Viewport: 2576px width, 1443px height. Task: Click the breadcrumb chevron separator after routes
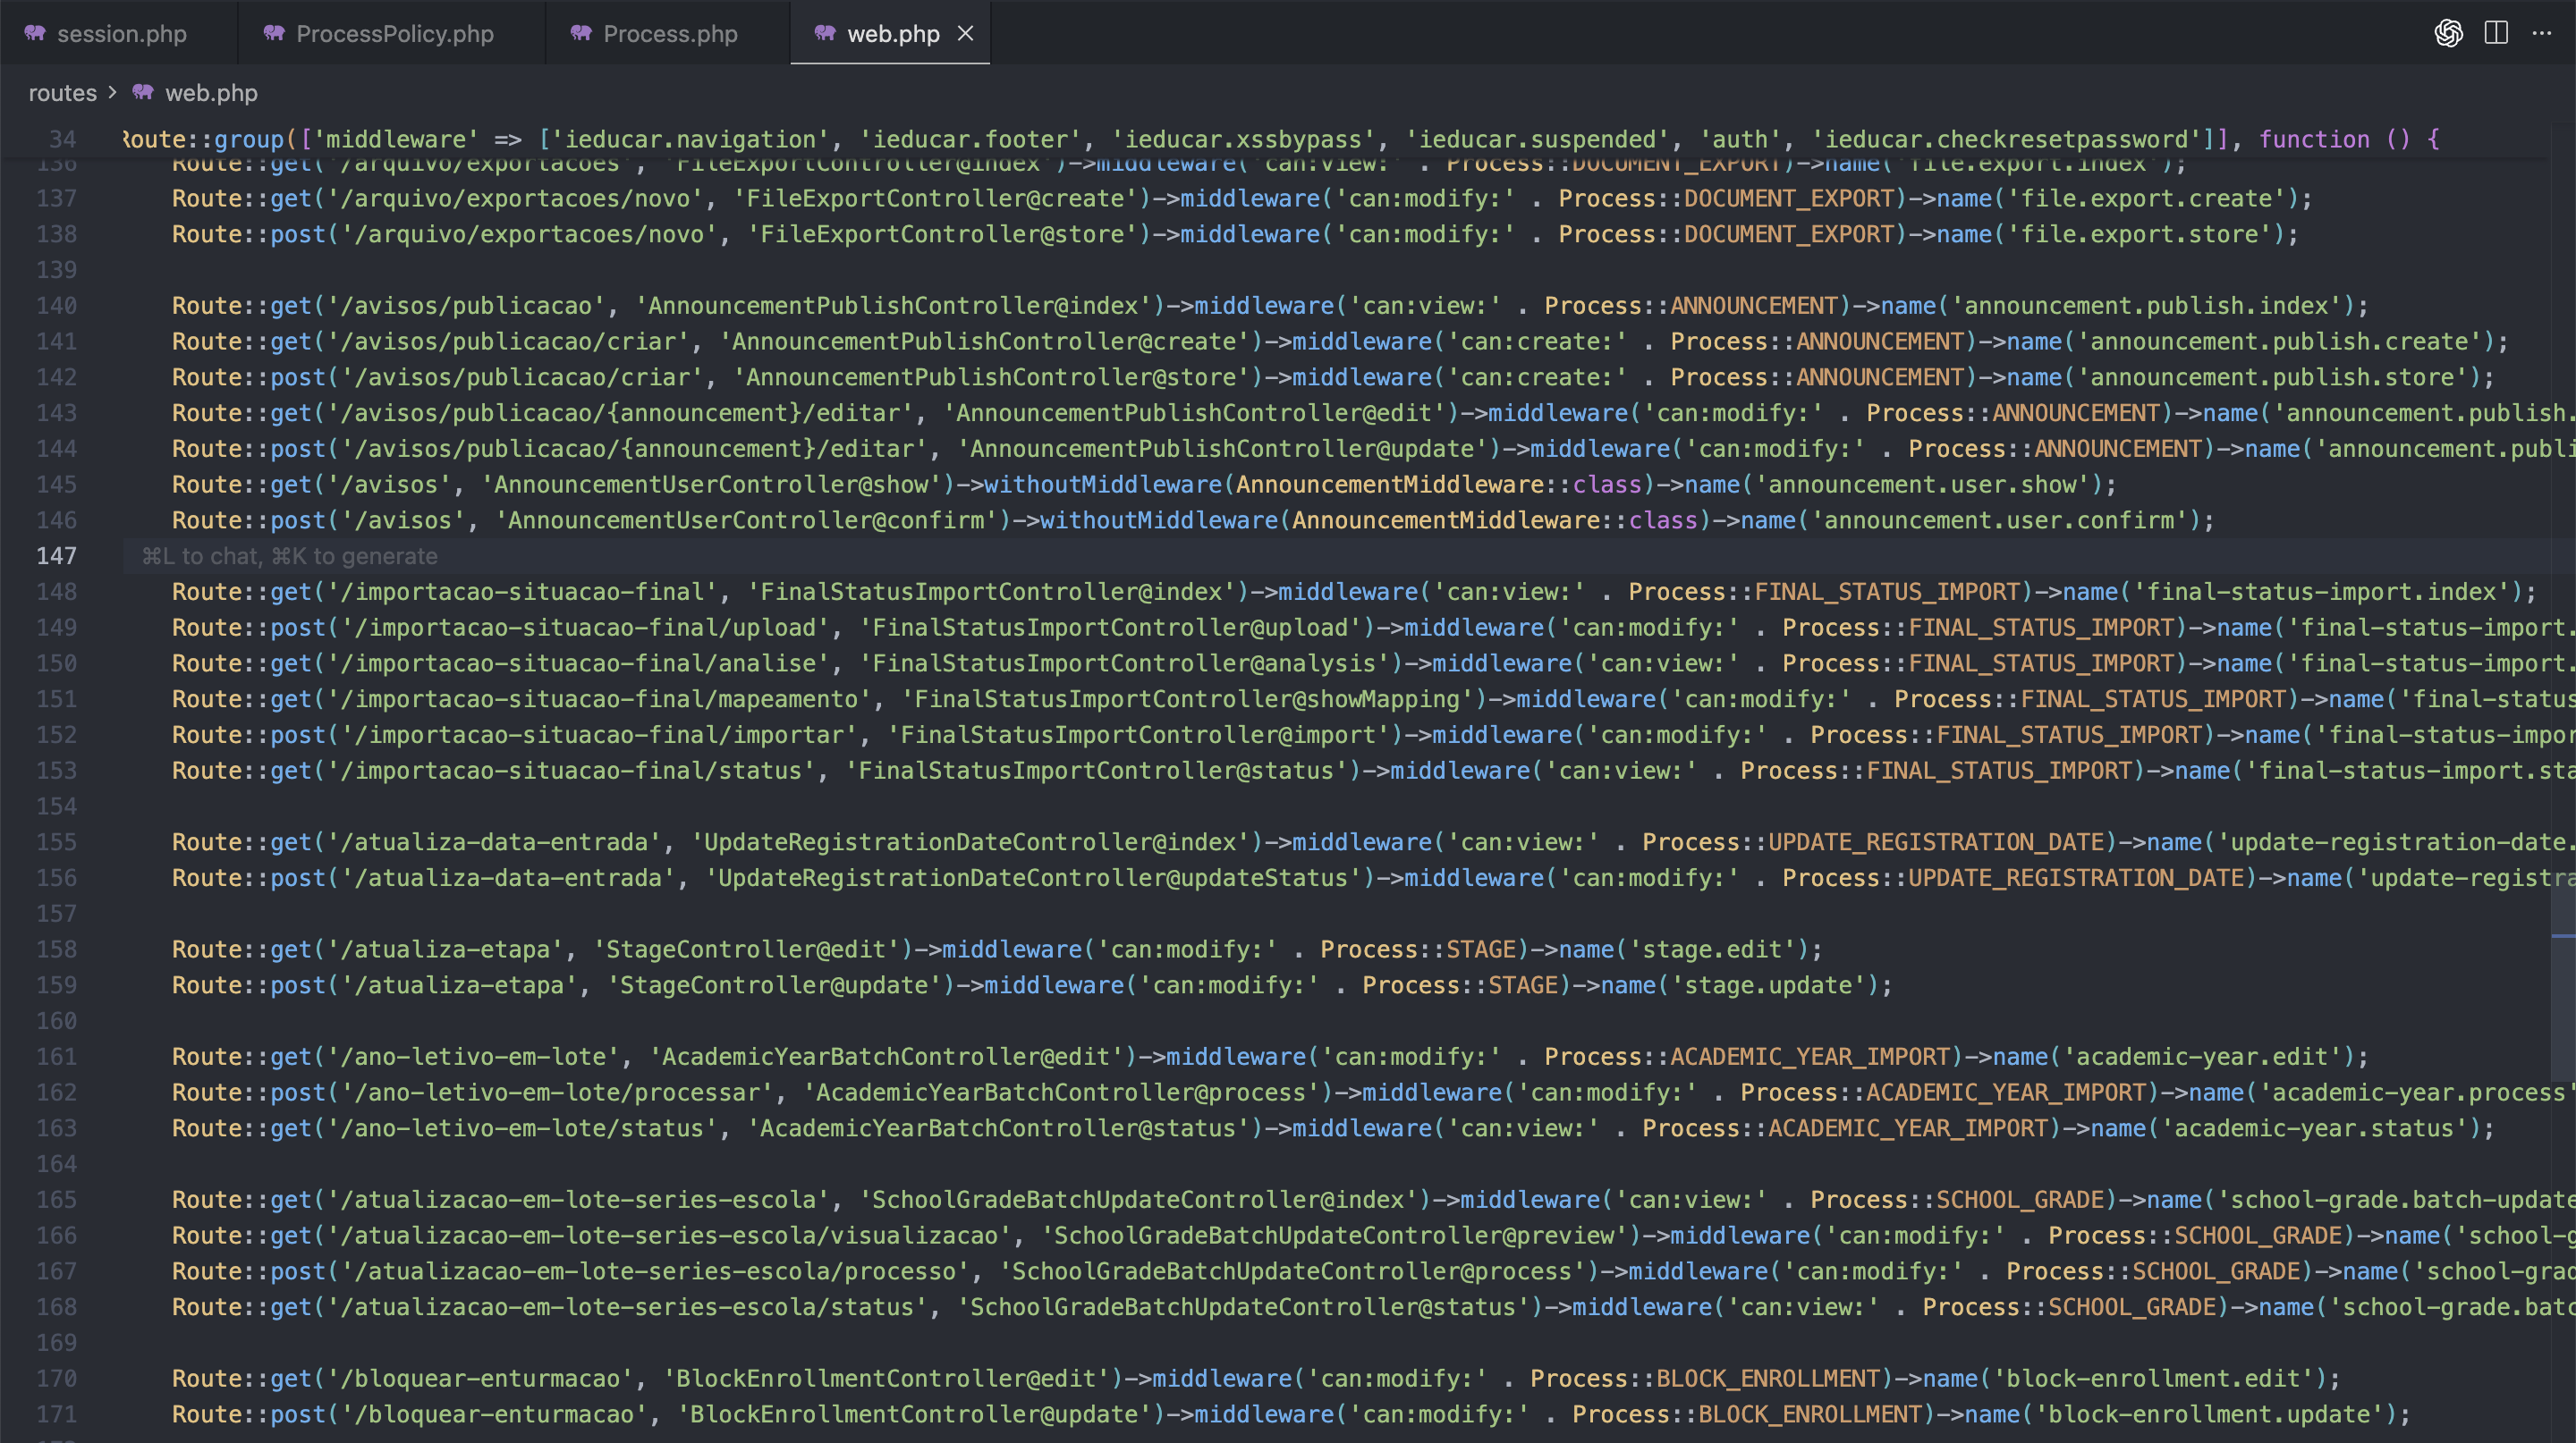112,92
